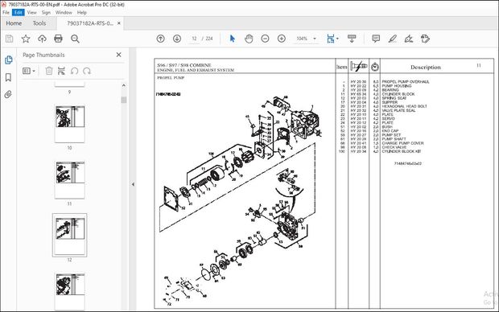Bookmark file with the star icon
Viewport: 499px width, 312px height.
[x=26, y=39]
